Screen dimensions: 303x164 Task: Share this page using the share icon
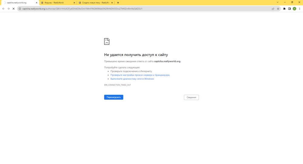click(x=273, y=9)
